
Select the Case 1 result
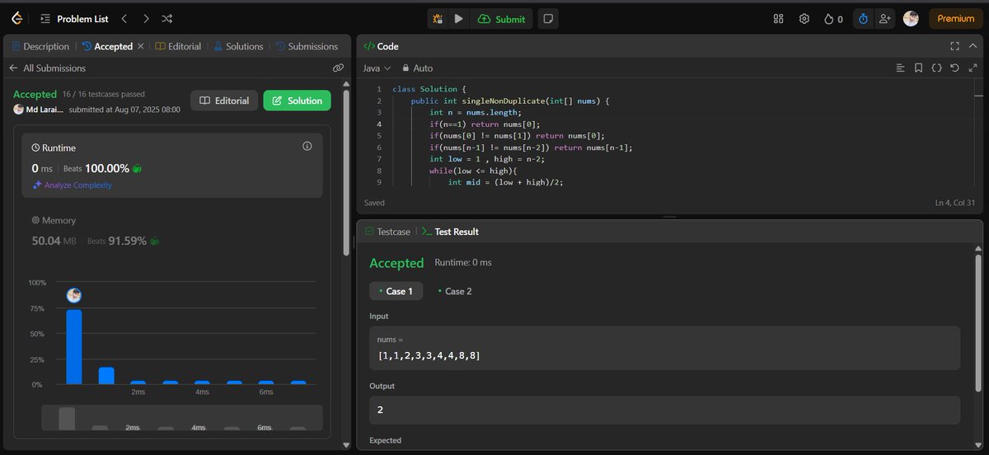click(396, 291)
